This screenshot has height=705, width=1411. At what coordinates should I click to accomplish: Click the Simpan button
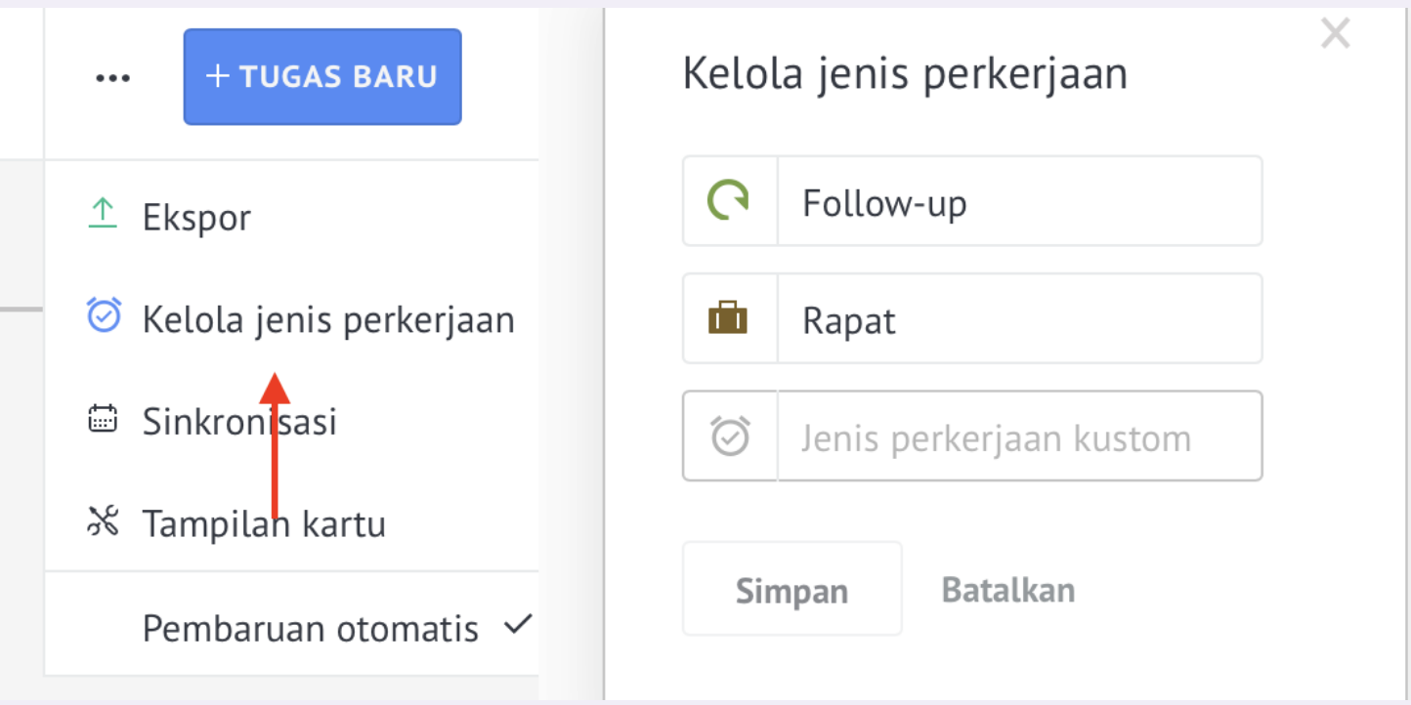(791, 590)
